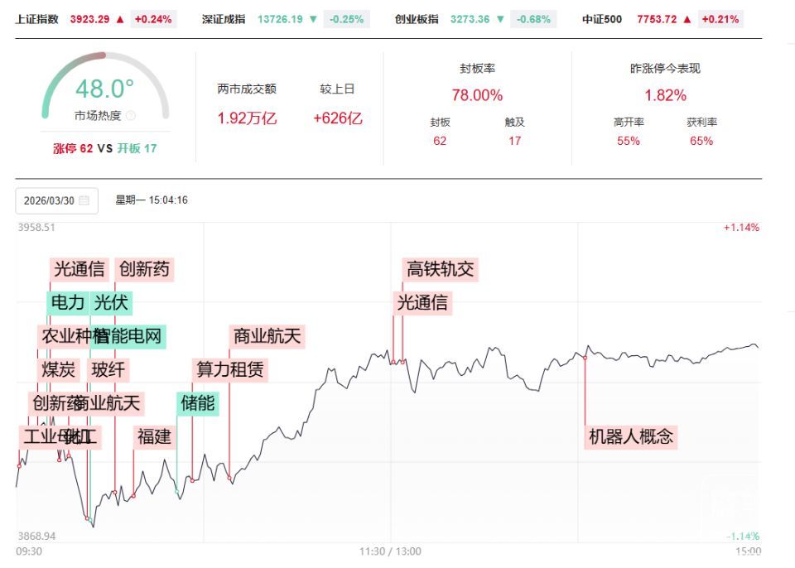
Task: Click the 涨停 62 count link
Action: pos(74,149)
